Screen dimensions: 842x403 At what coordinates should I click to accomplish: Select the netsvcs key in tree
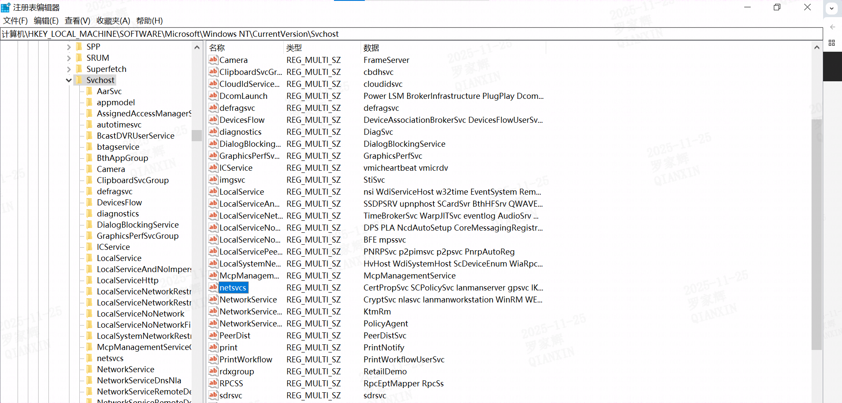pyautogui.click(x=110, y=358)
